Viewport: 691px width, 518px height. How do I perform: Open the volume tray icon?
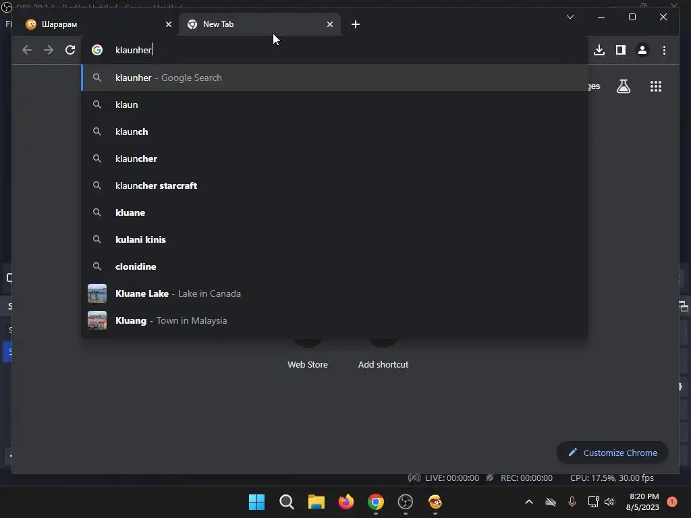click(609, 502)
